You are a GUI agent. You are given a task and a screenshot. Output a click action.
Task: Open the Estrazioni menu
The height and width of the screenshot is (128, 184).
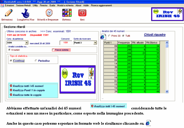click(x=9, y=5)
